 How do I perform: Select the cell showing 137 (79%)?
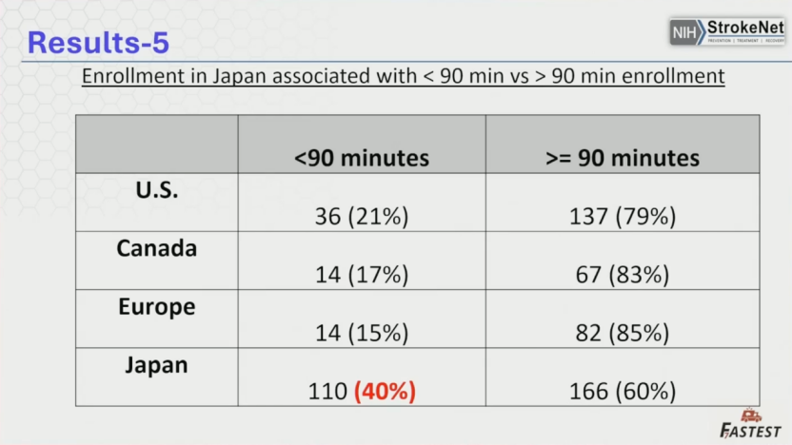[x=623, y=217]
